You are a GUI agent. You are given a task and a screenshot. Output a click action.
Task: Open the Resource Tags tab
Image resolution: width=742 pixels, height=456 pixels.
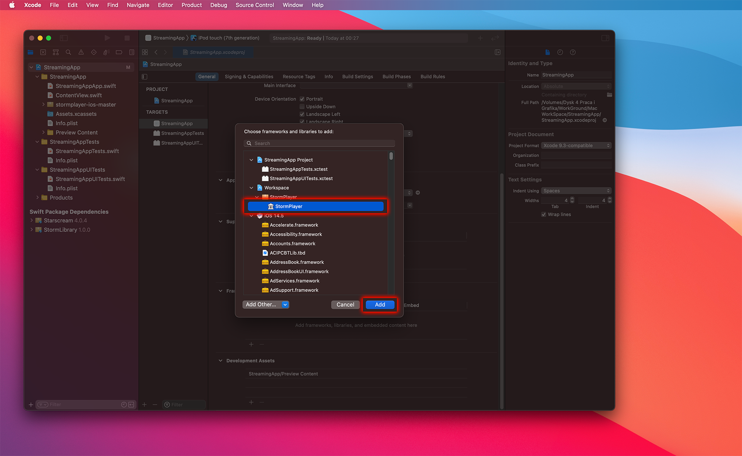299,77
